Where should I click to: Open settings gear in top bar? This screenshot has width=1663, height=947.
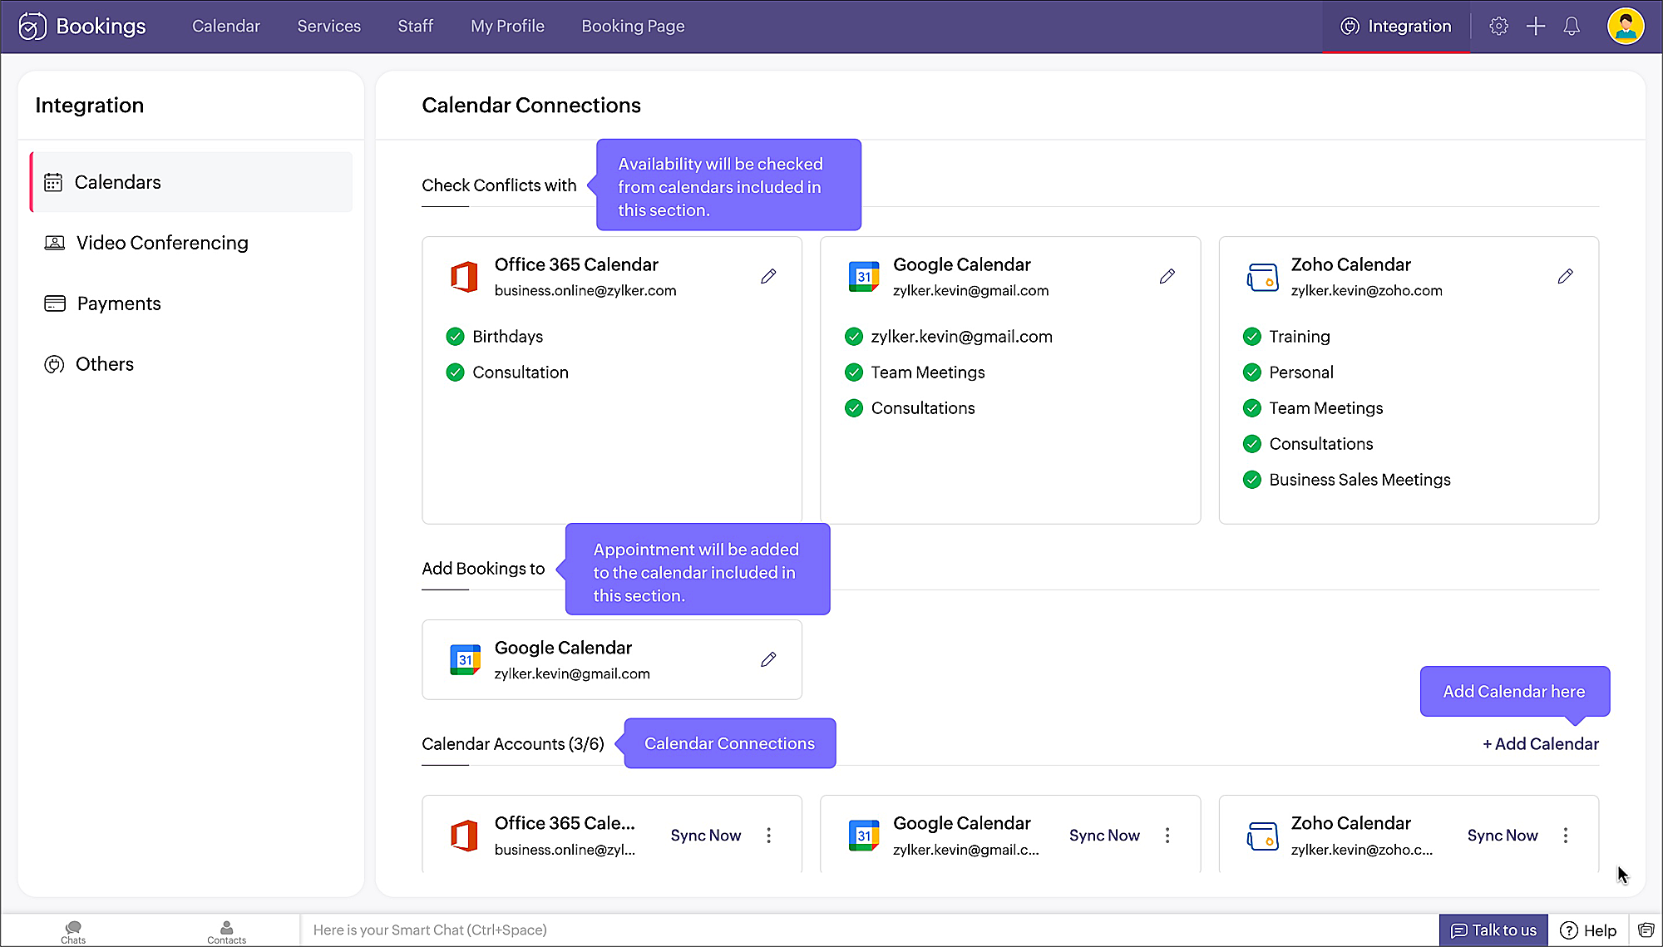pos(1498,27)
